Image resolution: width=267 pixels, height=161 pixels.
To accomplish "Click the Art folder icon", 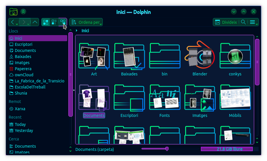I will [x=94, y=57].
